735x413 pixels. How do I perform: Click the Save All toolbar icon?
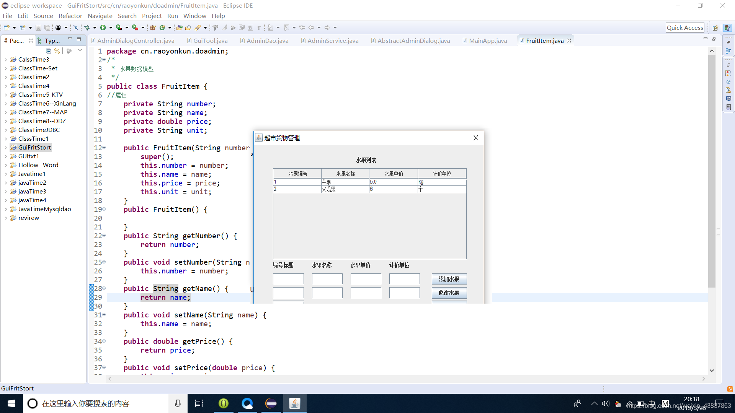pos(47,28)
